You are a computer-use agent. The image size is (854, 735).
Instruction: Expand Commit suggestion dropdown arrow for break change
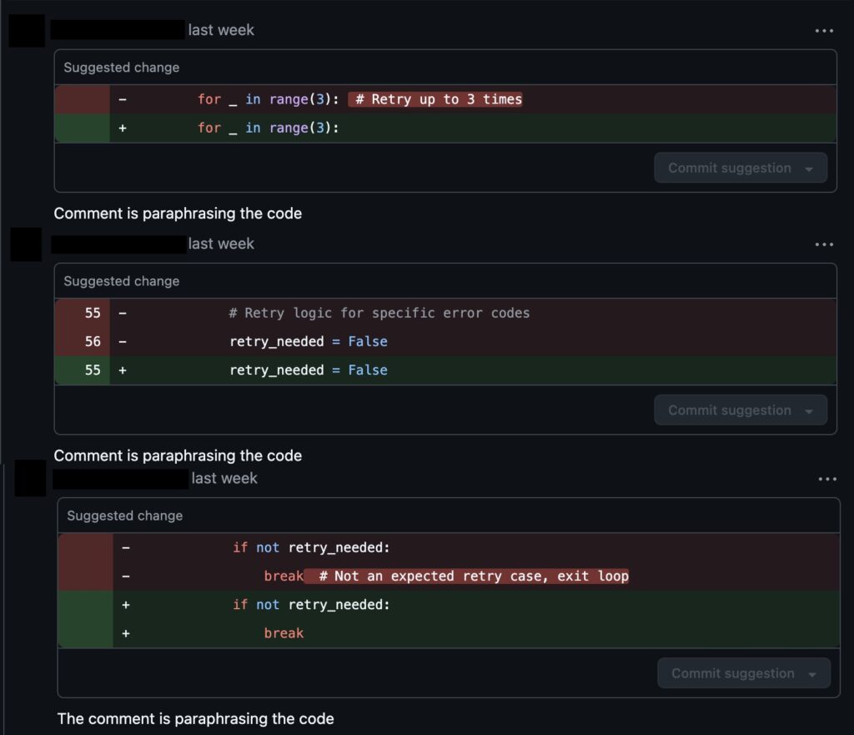point(812,674)
